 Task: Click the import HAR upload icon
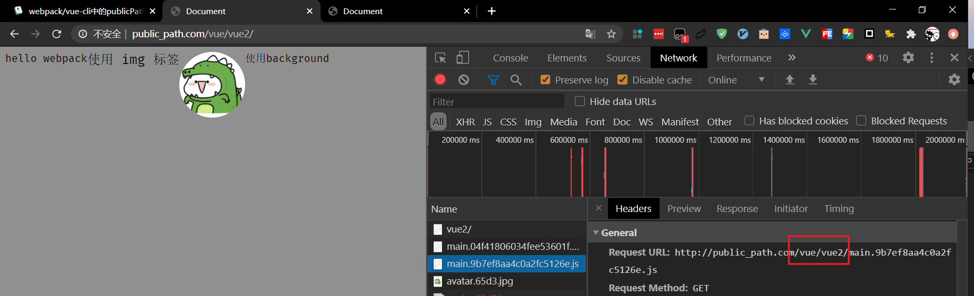click(x=789, y=80)
